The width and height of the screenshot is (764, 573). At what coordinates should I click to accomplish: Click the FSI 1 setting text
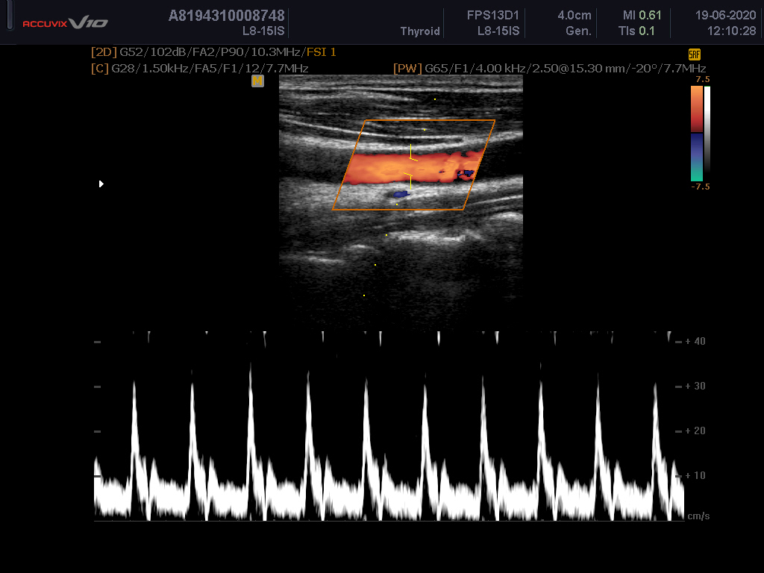322,52
